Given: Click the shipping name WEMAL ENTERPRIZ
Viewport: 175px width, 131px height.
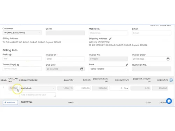Looking at the screenshot, I should coord(99,42).
